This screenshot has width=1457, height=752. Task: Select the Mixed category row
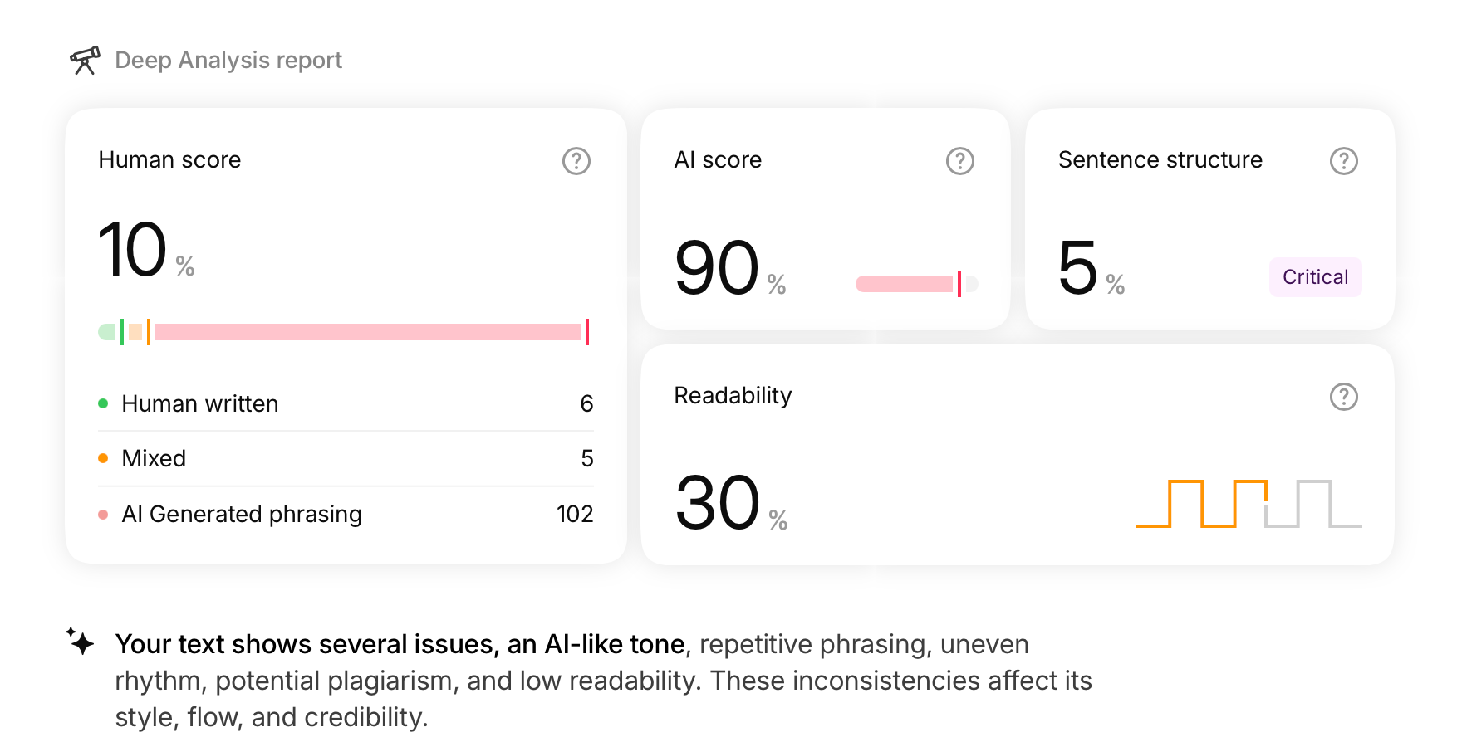click(346, 458)
